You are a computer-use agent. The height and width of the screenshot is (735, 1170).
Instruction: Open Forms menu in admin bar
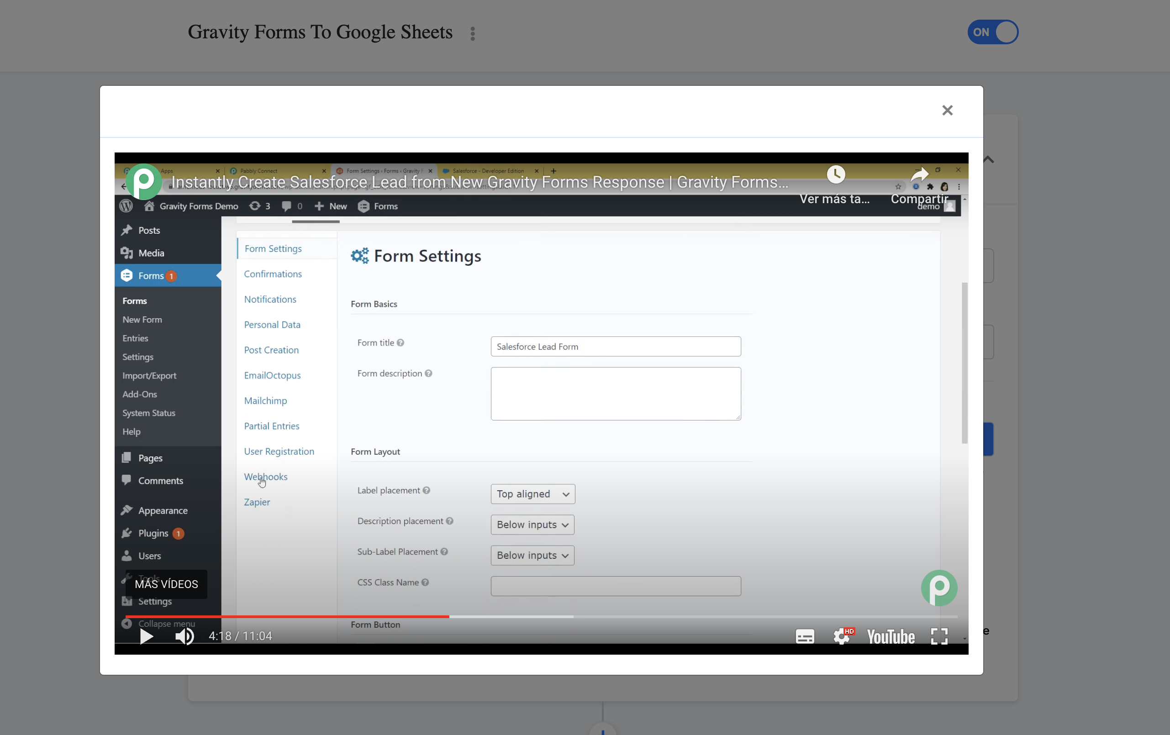(378, 206)
